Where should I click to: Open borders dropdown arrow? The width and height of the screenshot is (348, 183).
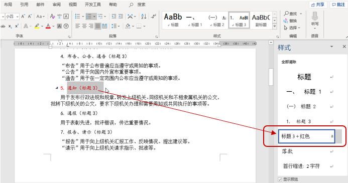pos(144,26)
